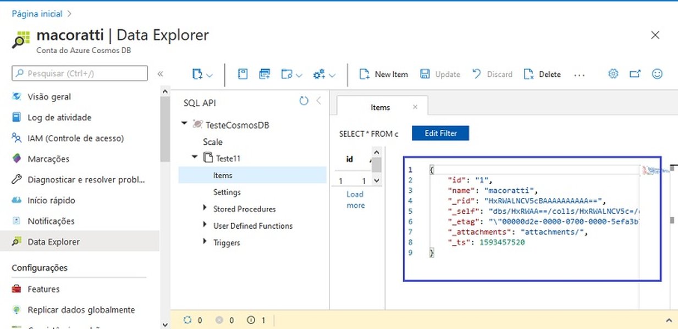The height and width of the screenshot is (329, 678).
Task: Select the Stored Procedures label
Action: (x=245, y=209)
